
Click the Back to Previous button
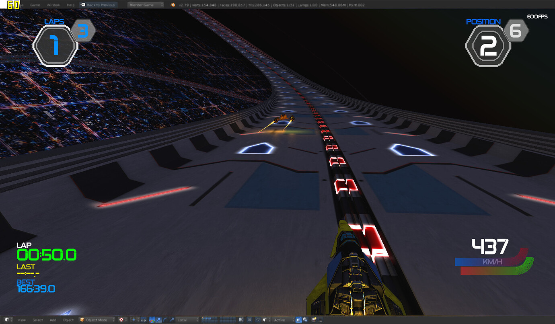pyautogui.click(x=99, y=5)
